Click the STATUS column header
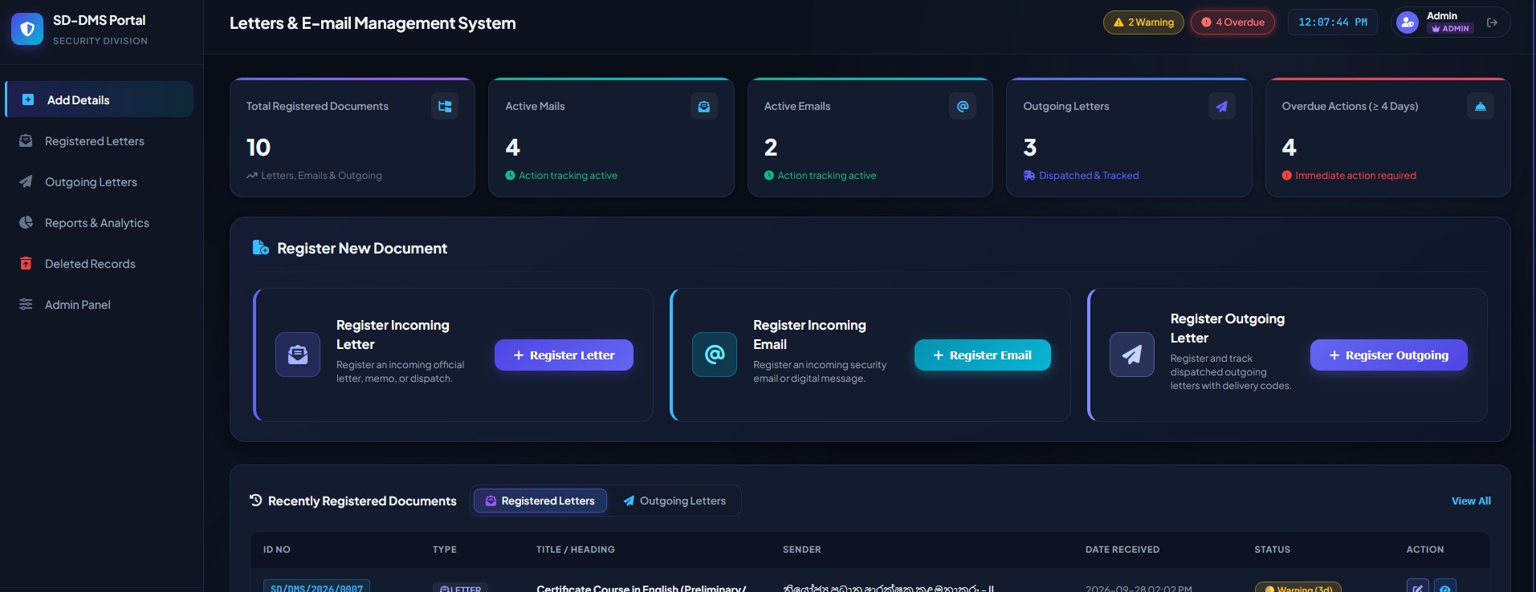 point(1273,549)
